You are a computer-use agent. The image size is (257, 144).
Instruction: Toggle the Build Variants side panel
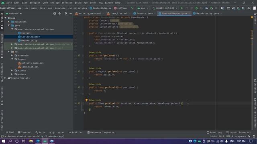tap(2, 120)
